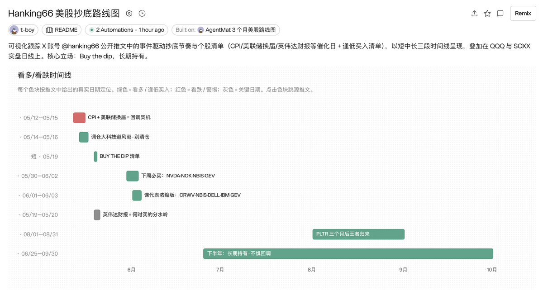Viewport: 543px width, 291px height.
Task: Star this page as favorite
Action: point(487,14)
